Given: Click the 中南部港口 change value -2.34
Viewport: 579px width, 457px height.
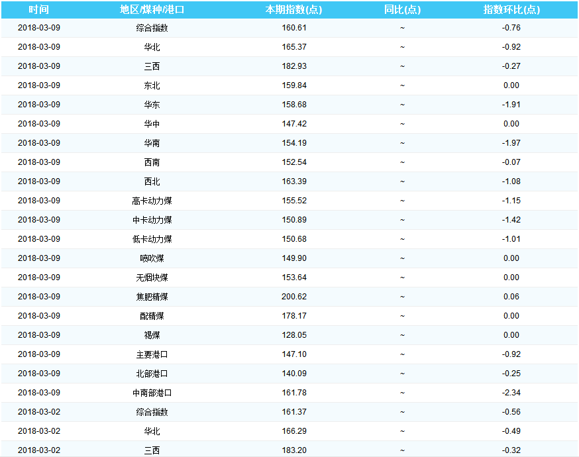Looking at the screenshot, I should pos(511,393).
